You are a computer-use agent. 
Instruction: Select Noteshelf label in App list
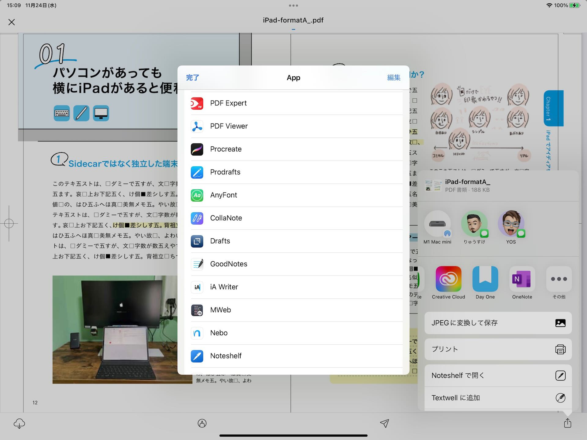(226, 356)
